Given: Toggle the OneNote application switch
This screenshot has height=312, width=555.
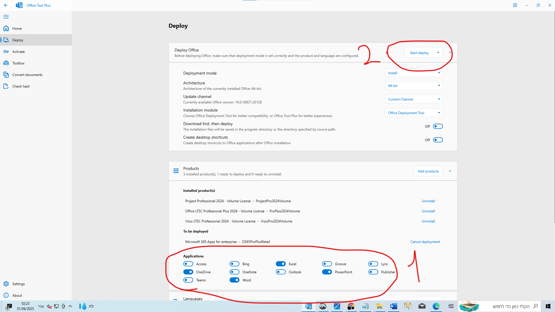Looking at the screenshot, I should pyautogui.click(x=234, y=272).
